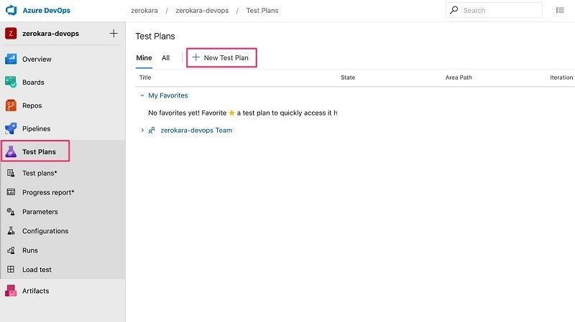The image size is (575, 322).
Task: Click the My Favorites label
Action: pyautogui.click(x=168, y=95)
